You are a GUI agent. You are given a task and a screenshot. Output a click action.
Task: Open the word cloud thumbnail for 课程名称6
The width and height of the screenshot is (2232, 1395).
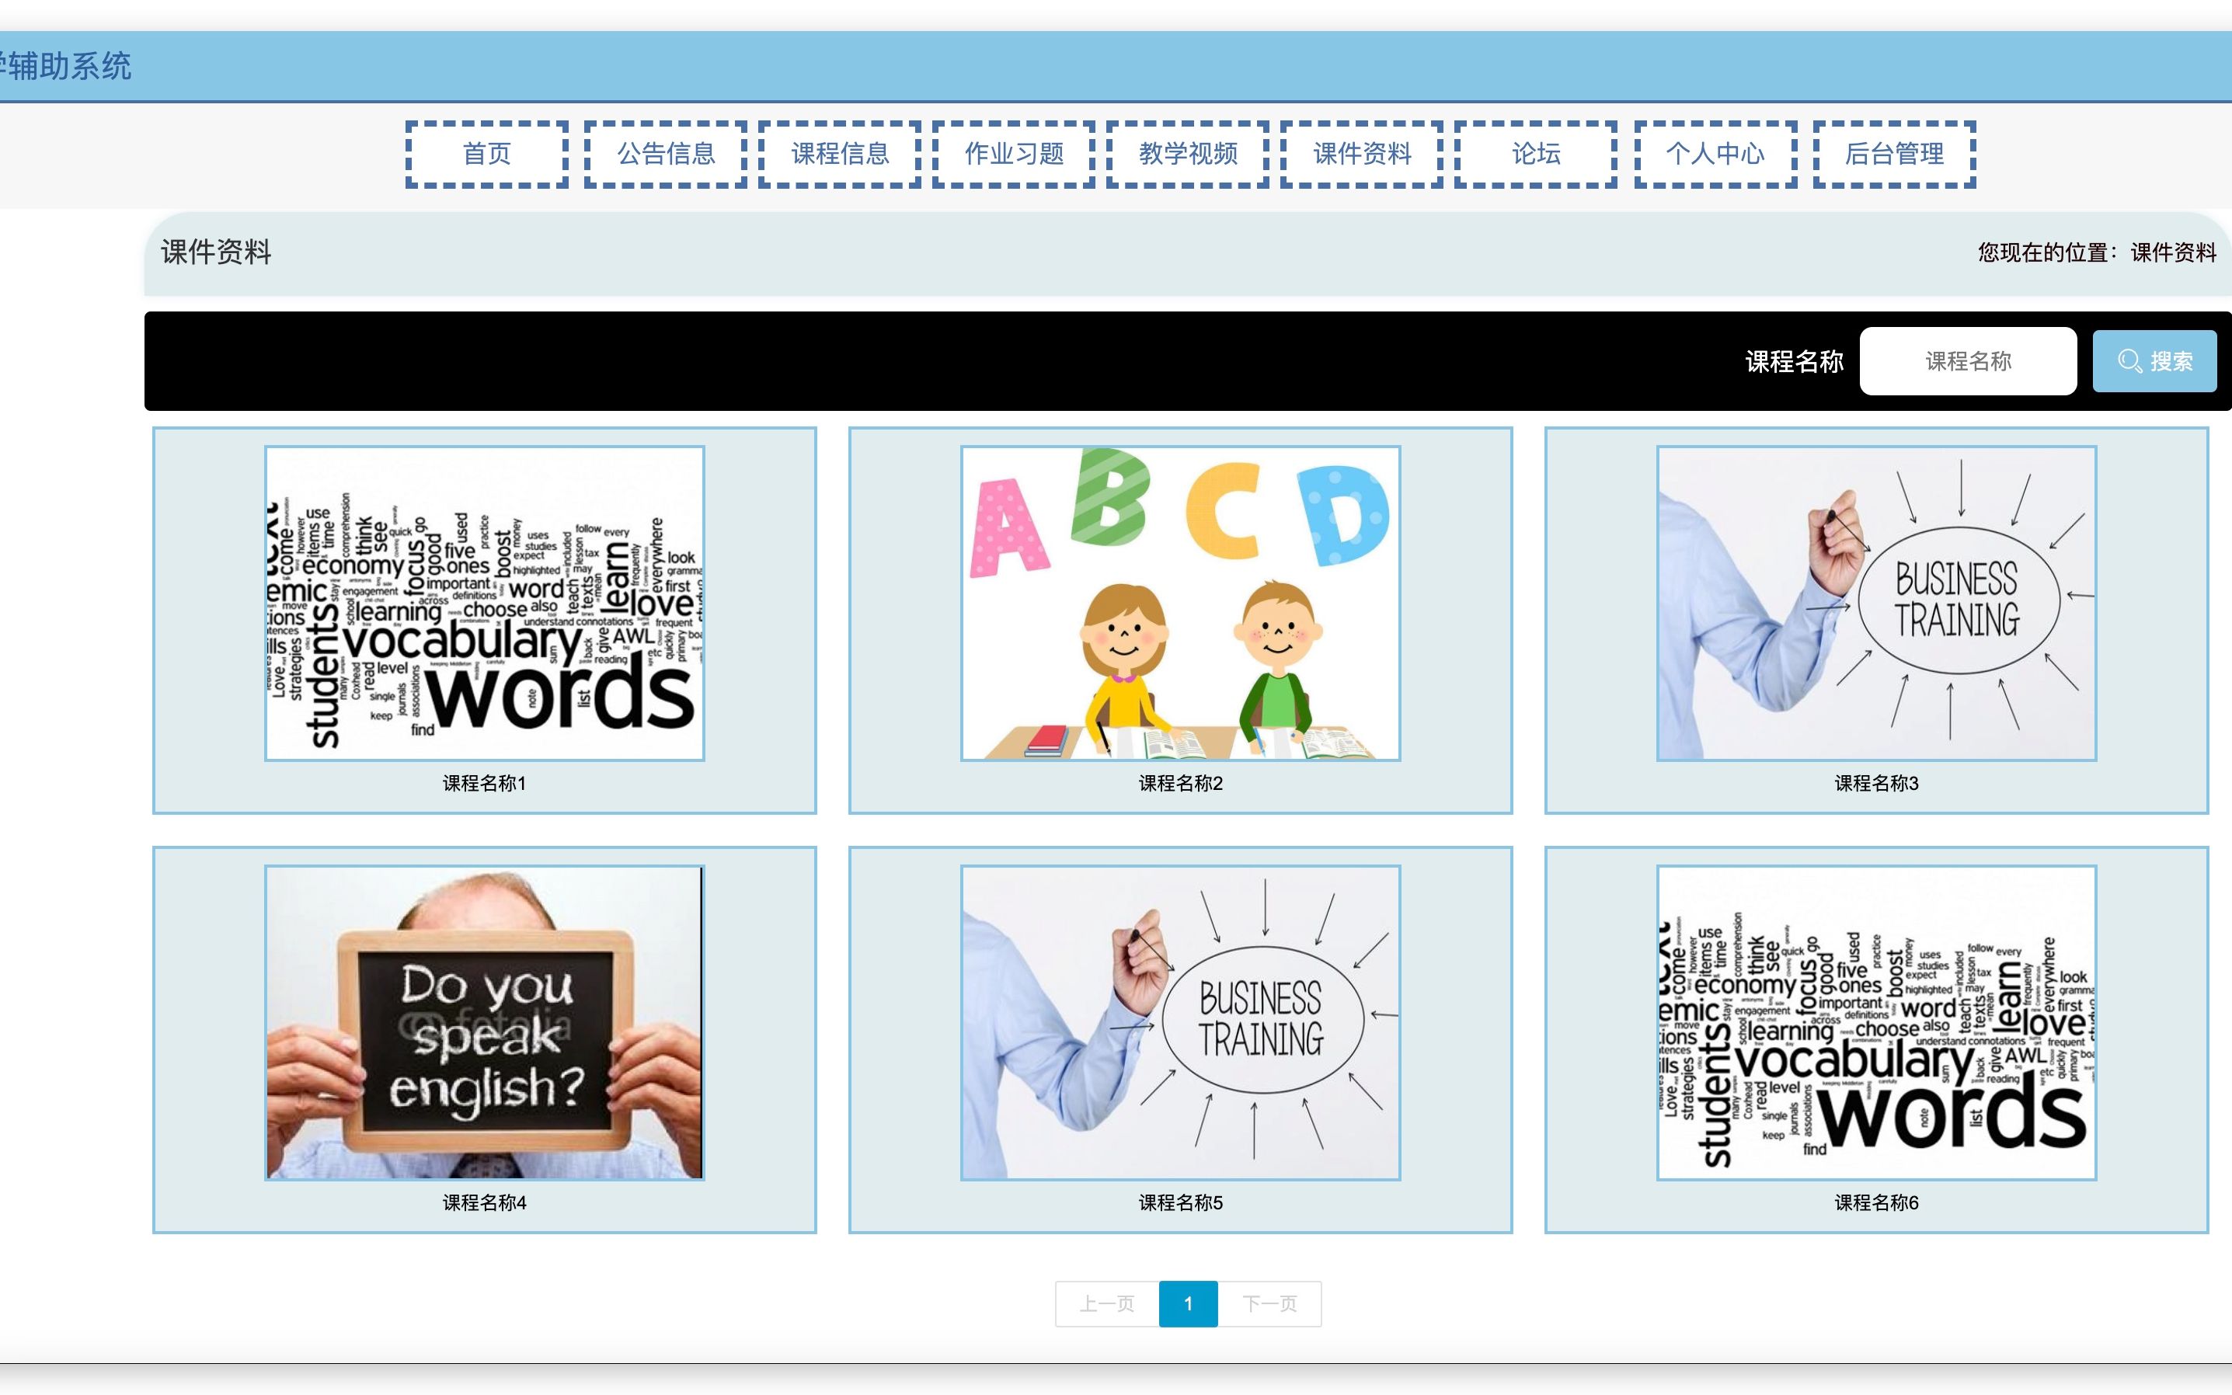pos(1876,1022)
